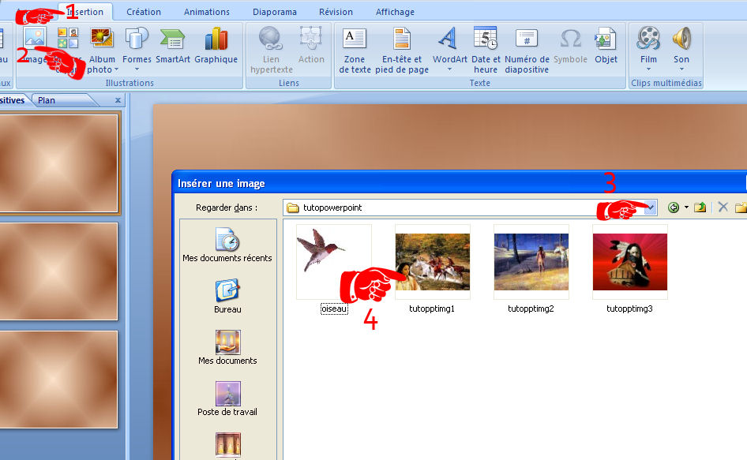This screenshot has height=460, width=747.
Task: Open the Formes shapes dropdown
Action: [x=137, y=47]
